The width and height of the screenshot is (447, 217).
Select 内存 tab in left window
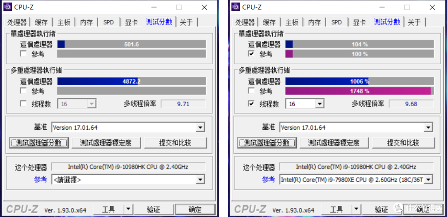tap(87, 22)
